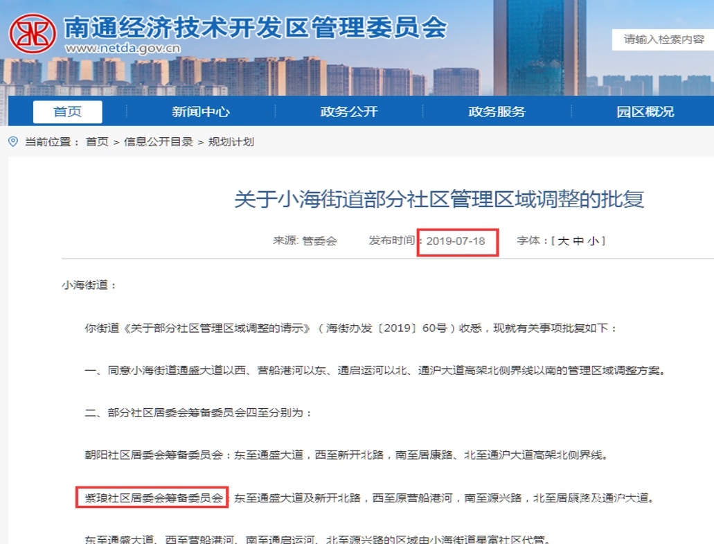
Task: Focus the 请输入检索内容 search box
Action: (663, 40)
